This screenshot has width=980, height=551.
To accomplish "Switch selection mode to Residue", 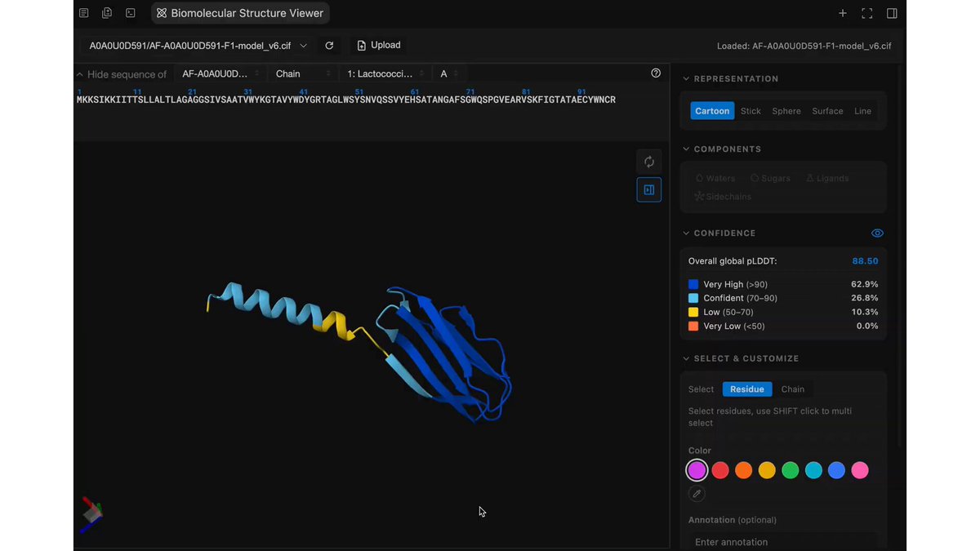I will click(x=747, y=389).
